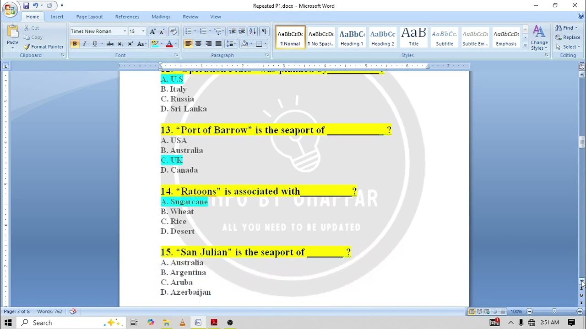Toggle Bold formatting
The width and height of the screenshot is (586, 329).
pyautogui.click(x=74, y=44)
